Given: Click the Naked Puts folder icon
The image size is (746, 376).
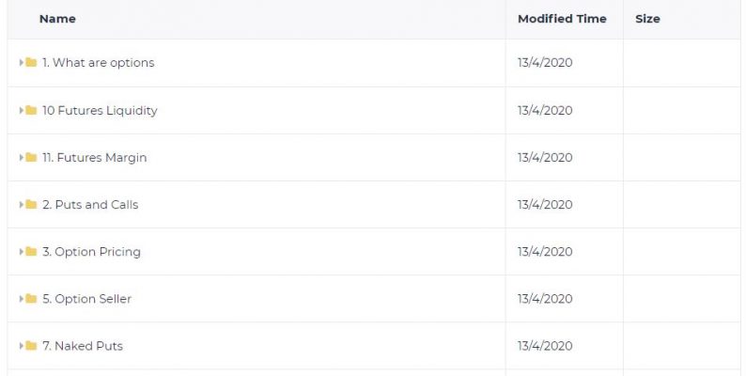Looking at the screenshot, I should pyautogui.click(x=31, y=346).
